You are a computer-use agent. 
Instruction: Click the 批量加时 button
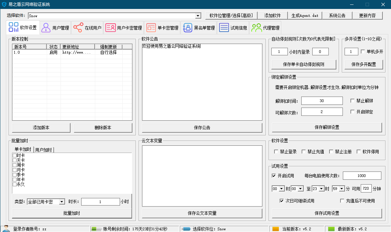[72, 213]
